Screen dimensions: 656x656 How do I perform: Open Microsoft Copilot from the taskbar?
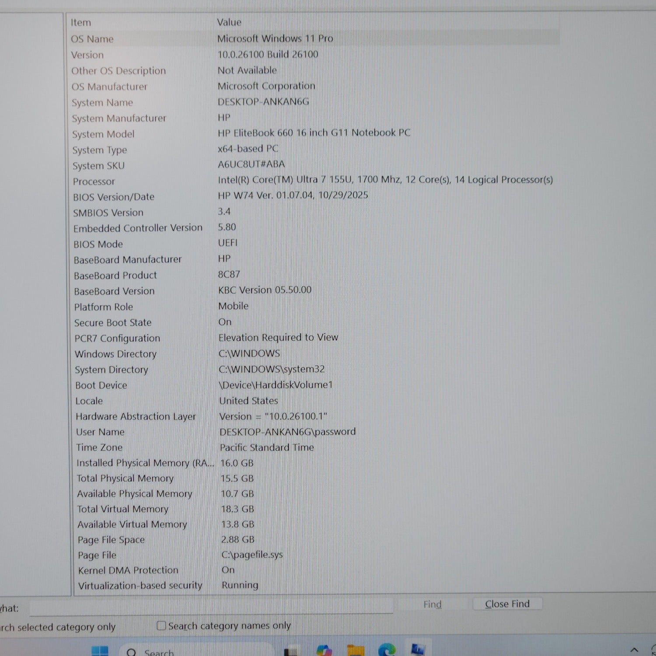pos(324,651)
